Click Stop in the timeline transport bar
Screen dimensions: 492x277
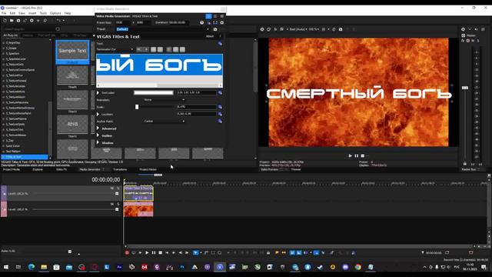point(161,252)
